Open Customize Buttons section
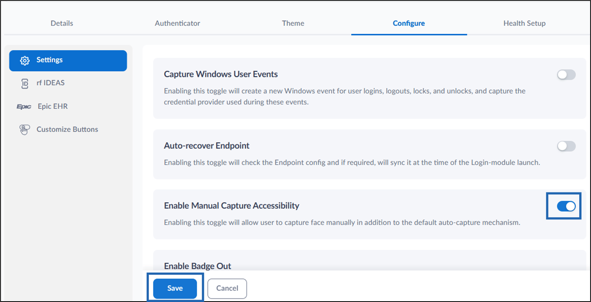 pyautogui.click(x=68, y=130)
